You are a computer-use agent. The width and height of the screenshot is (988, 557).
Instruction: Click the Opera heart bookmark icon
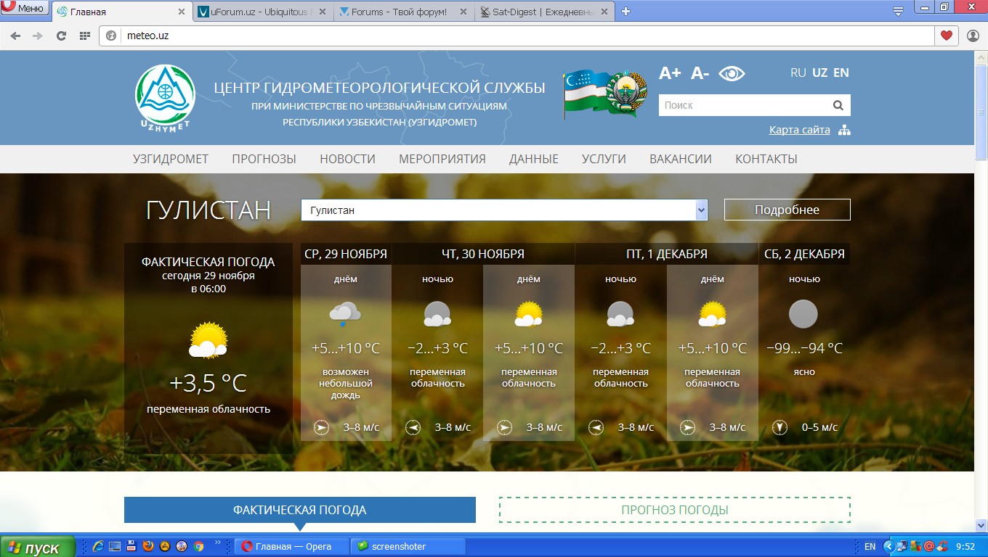[946, 36]
